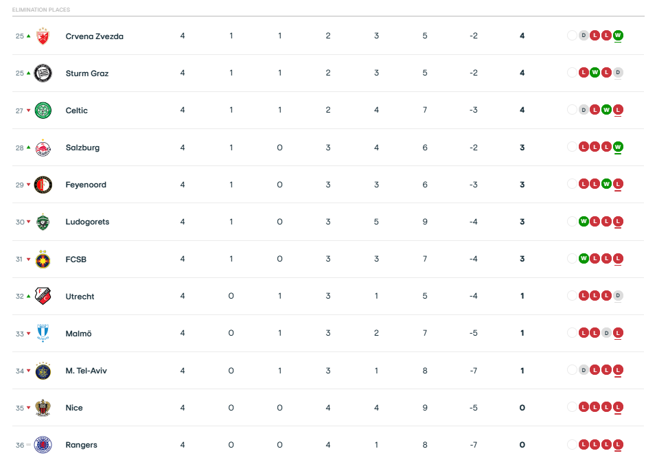This screenshot has height=462, width=657.
Task: Click the Salzburg club crest
Action: pos(43,148)
